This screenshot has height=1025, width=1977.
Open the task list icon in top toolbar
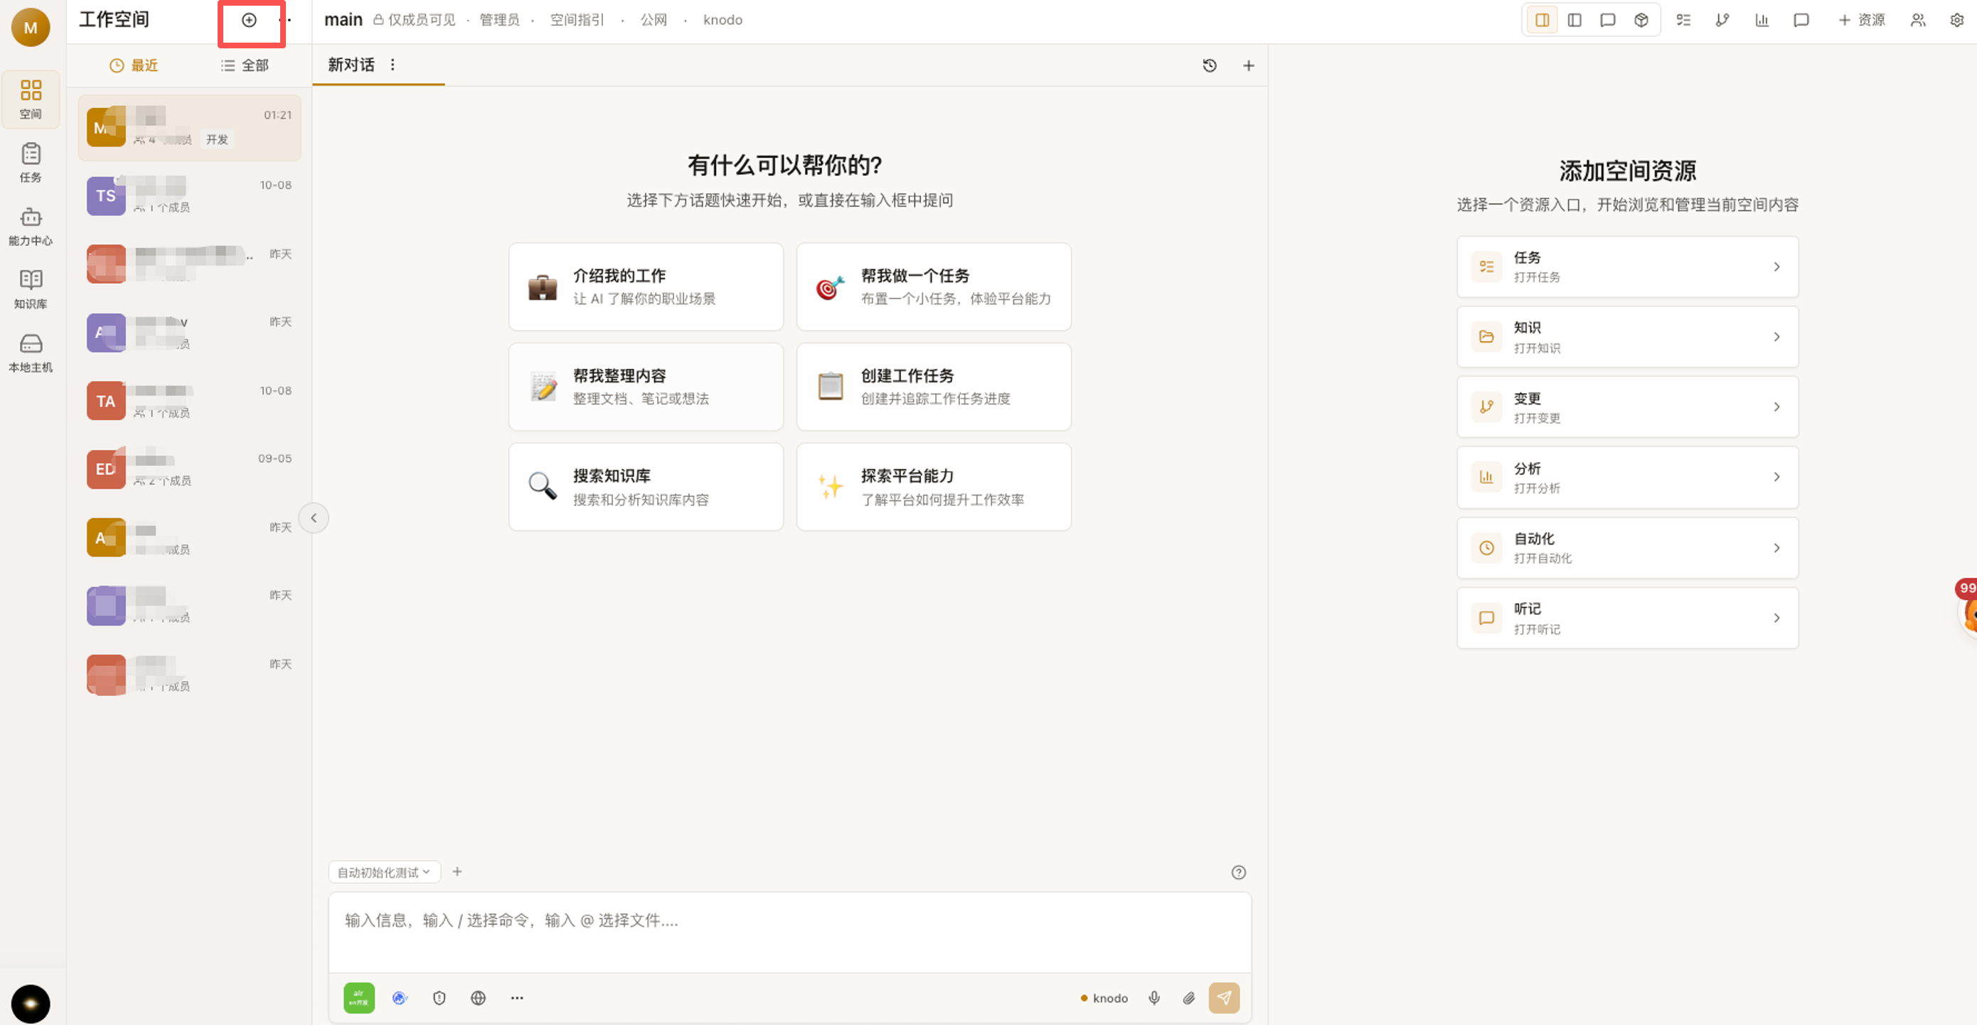[x=1684, y=20]
